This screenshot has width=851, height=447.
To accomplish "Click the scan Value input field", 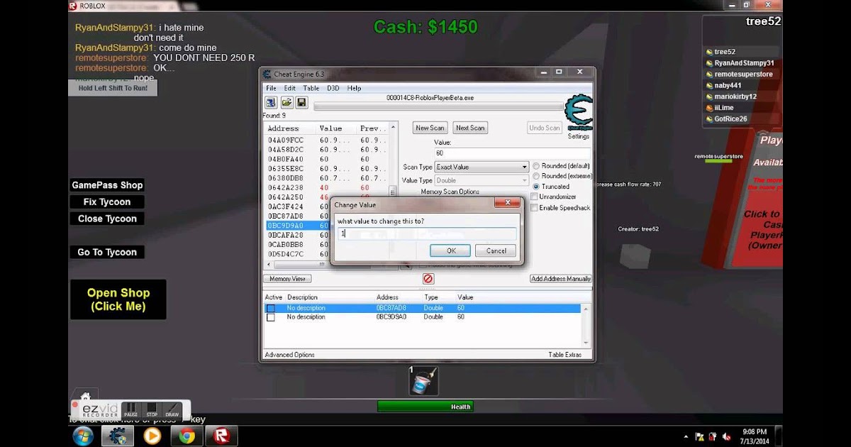I will click(x=512, y=153).
